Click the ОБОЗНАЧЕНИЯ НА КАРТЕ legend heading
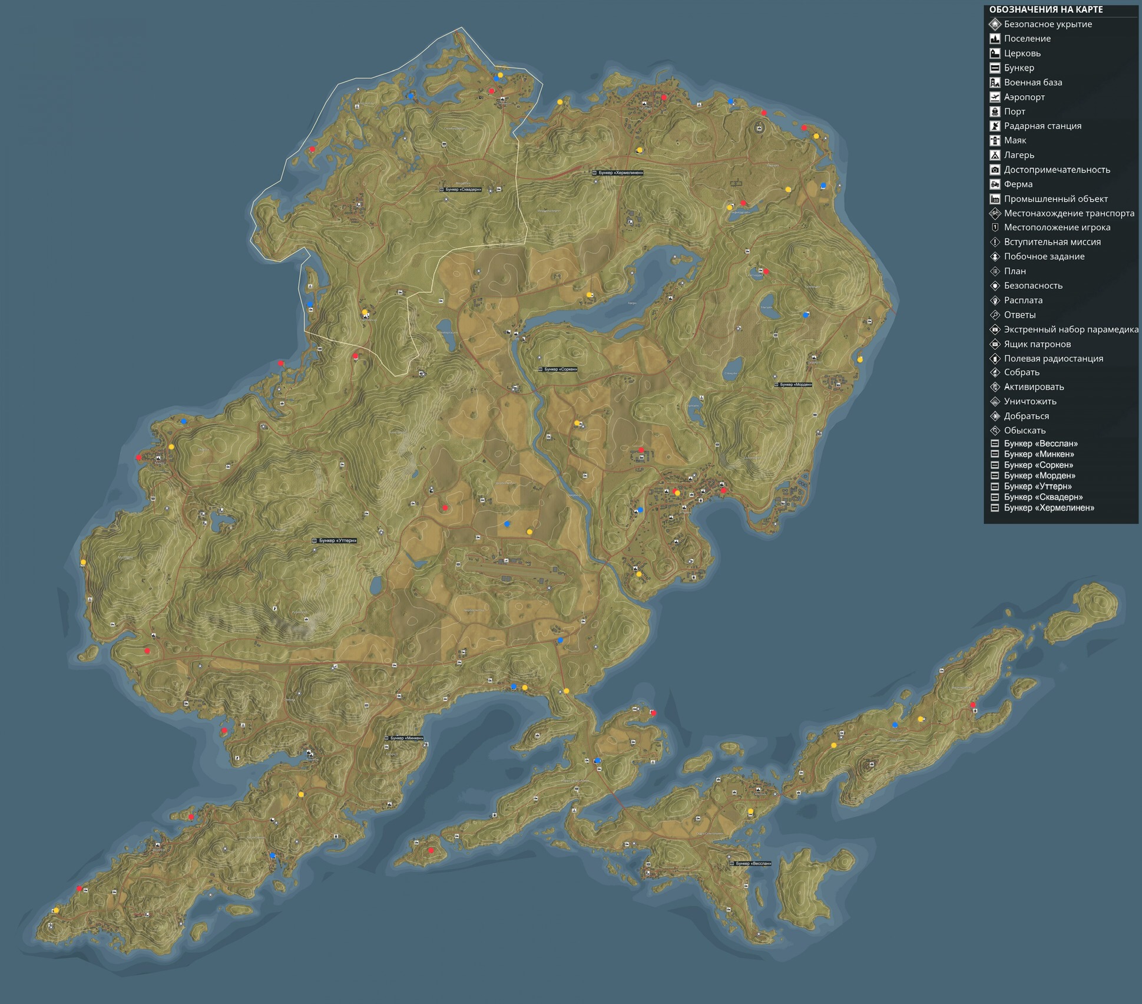The image size is (1142, 1004). (1045, 9)
